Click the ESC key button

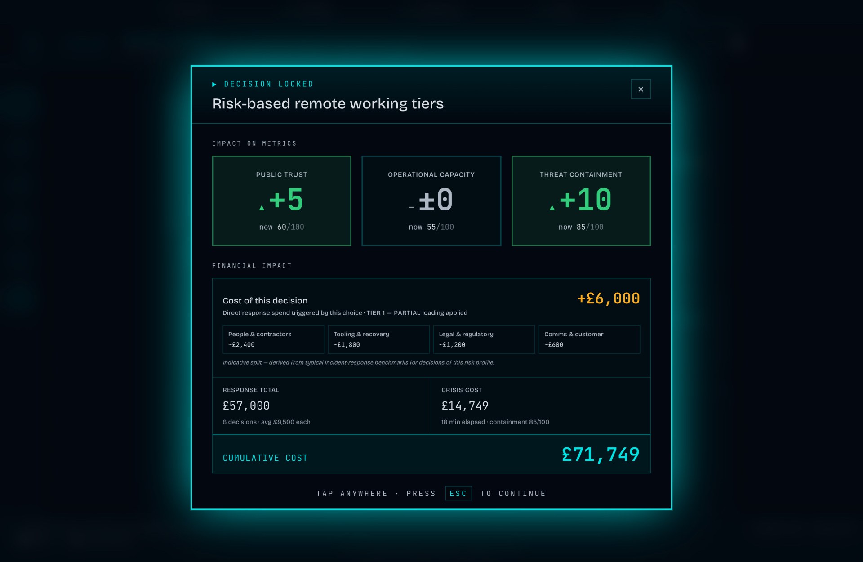458,493
